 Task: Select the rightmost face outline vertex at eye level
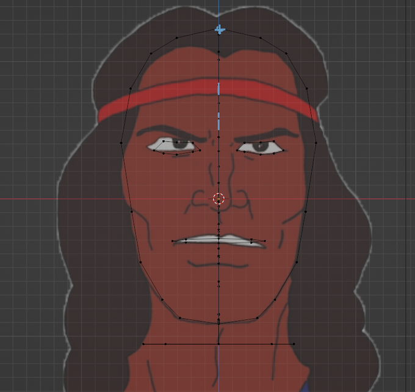316,143
